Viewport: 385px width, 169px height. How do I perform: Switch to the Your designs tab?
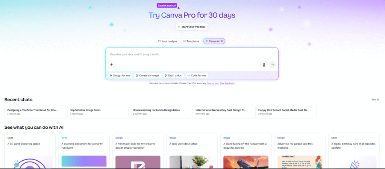pyautogui.click(x=168, y=41)
